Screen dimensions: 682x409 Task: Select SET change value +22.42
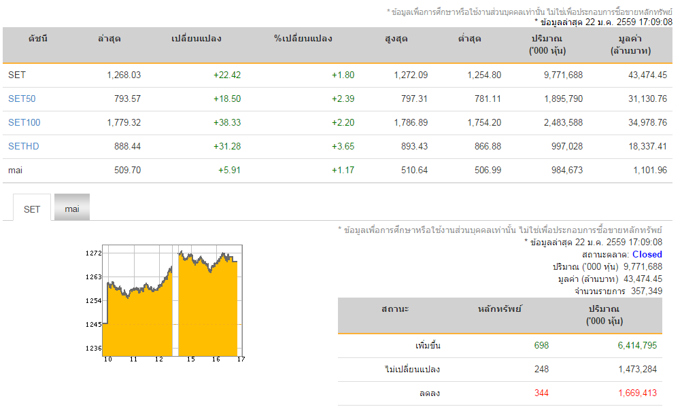(x=227, y=75)
